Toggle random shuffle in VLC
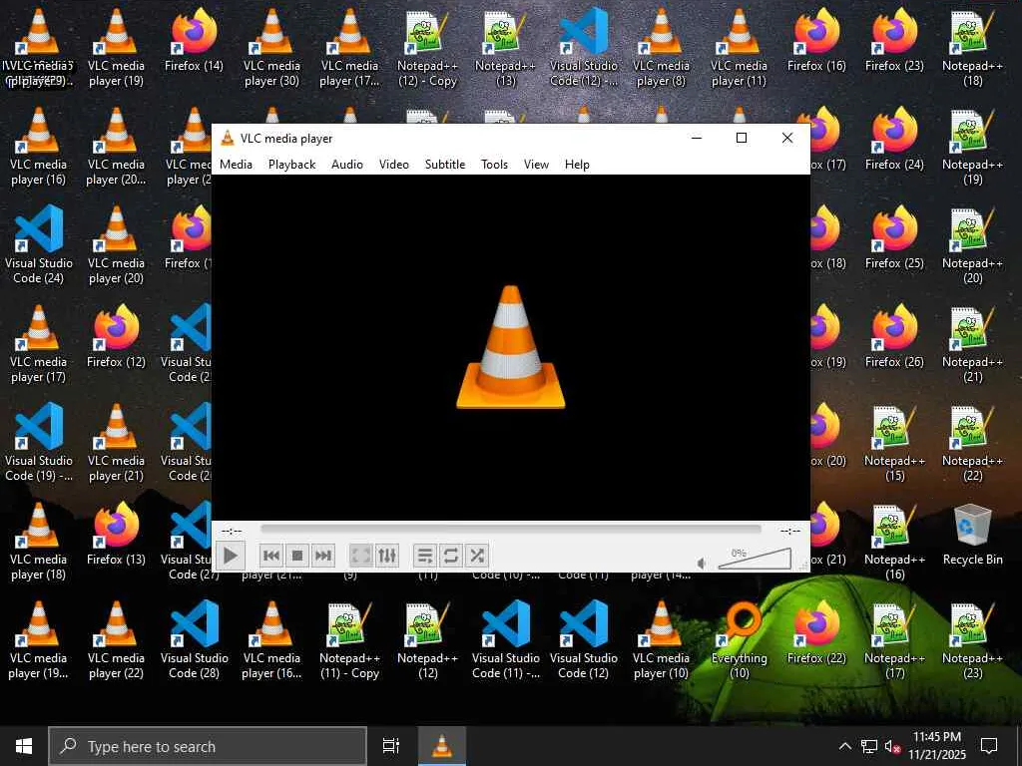This screenshot has width=1022, height=766. click(477, 556)
